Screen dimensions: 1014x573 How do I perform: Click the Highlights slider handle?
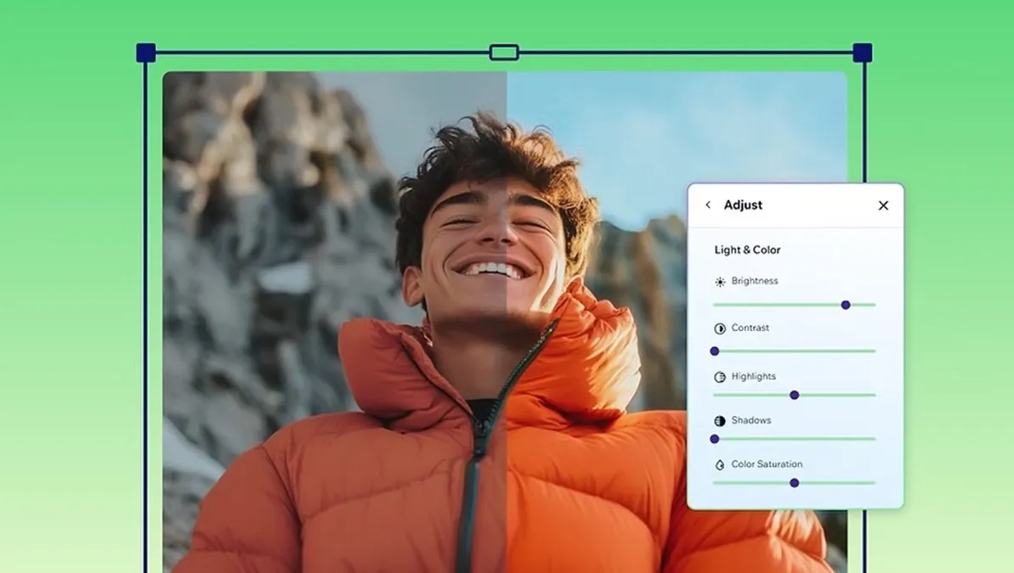pyautogui.click(x=795, y=395)
